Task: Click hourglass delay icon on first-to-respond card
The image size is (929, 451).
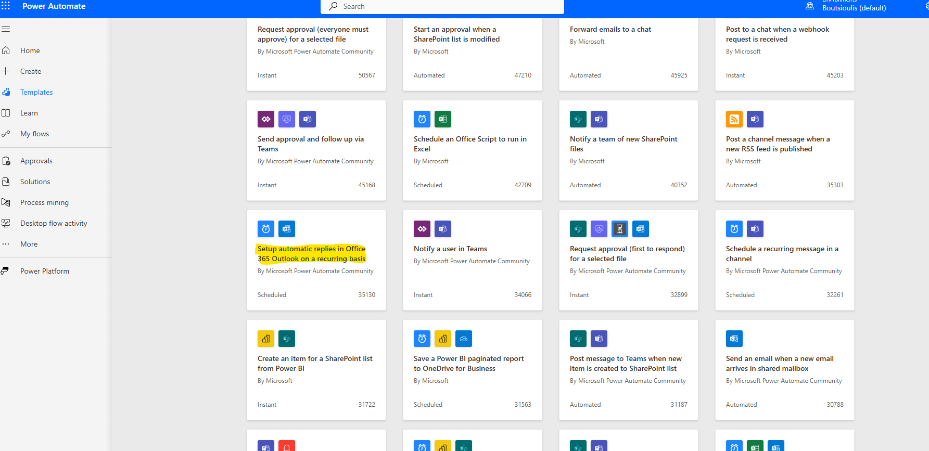Action: (620, 229)
